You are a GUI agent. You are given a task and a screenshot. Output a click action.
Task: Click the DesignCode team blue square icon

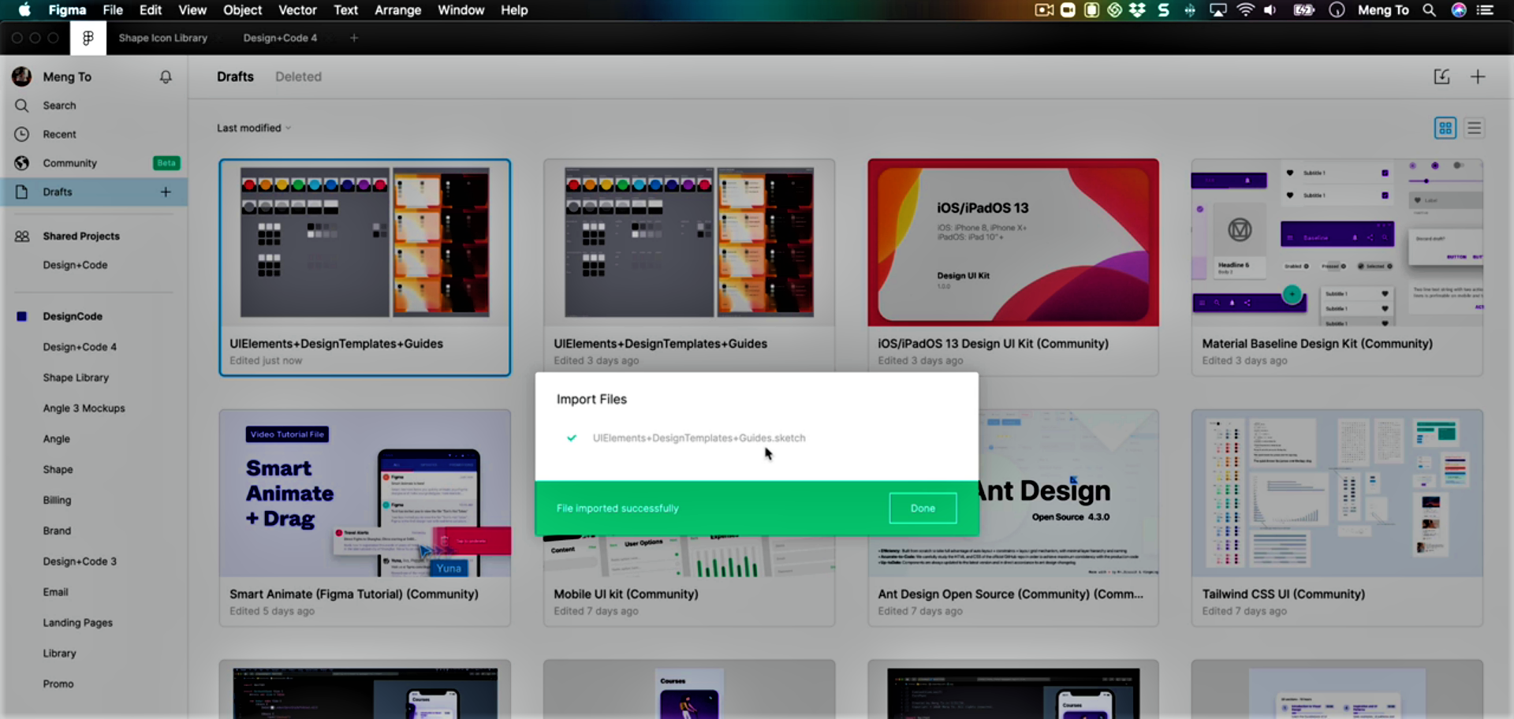click(x=22, y=316)
